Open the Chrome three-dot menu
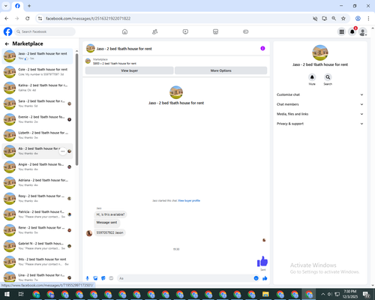 pos(368,19)
